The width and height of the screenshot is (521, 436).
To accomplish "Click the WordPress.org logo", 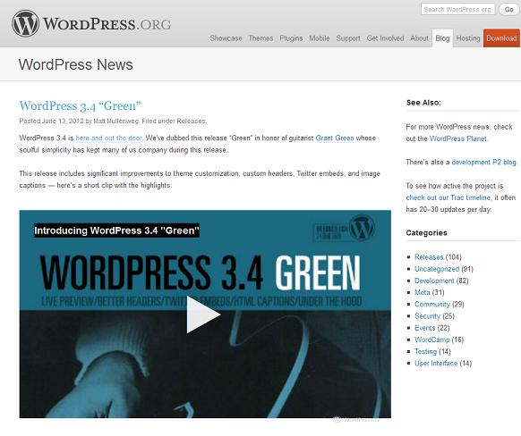I will click(x=91, y=23).
